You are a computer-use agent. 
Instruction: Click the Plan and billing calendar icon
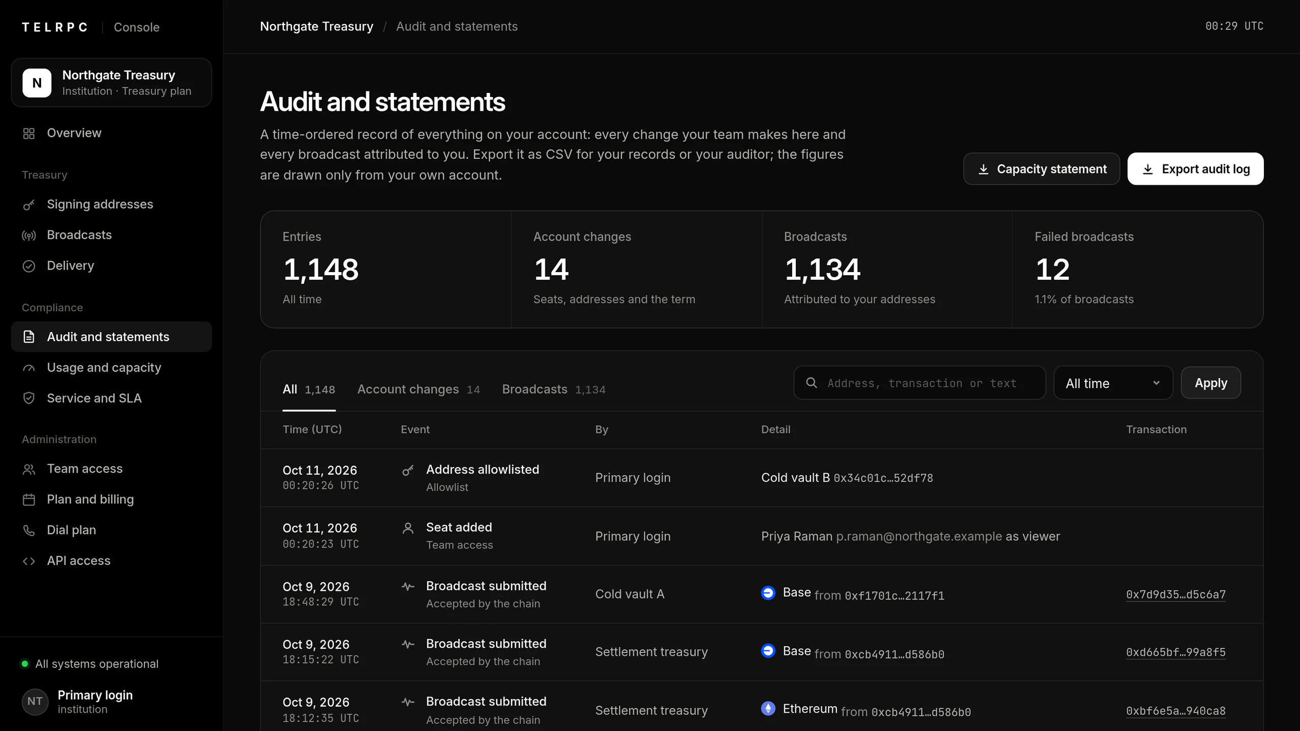29,500
